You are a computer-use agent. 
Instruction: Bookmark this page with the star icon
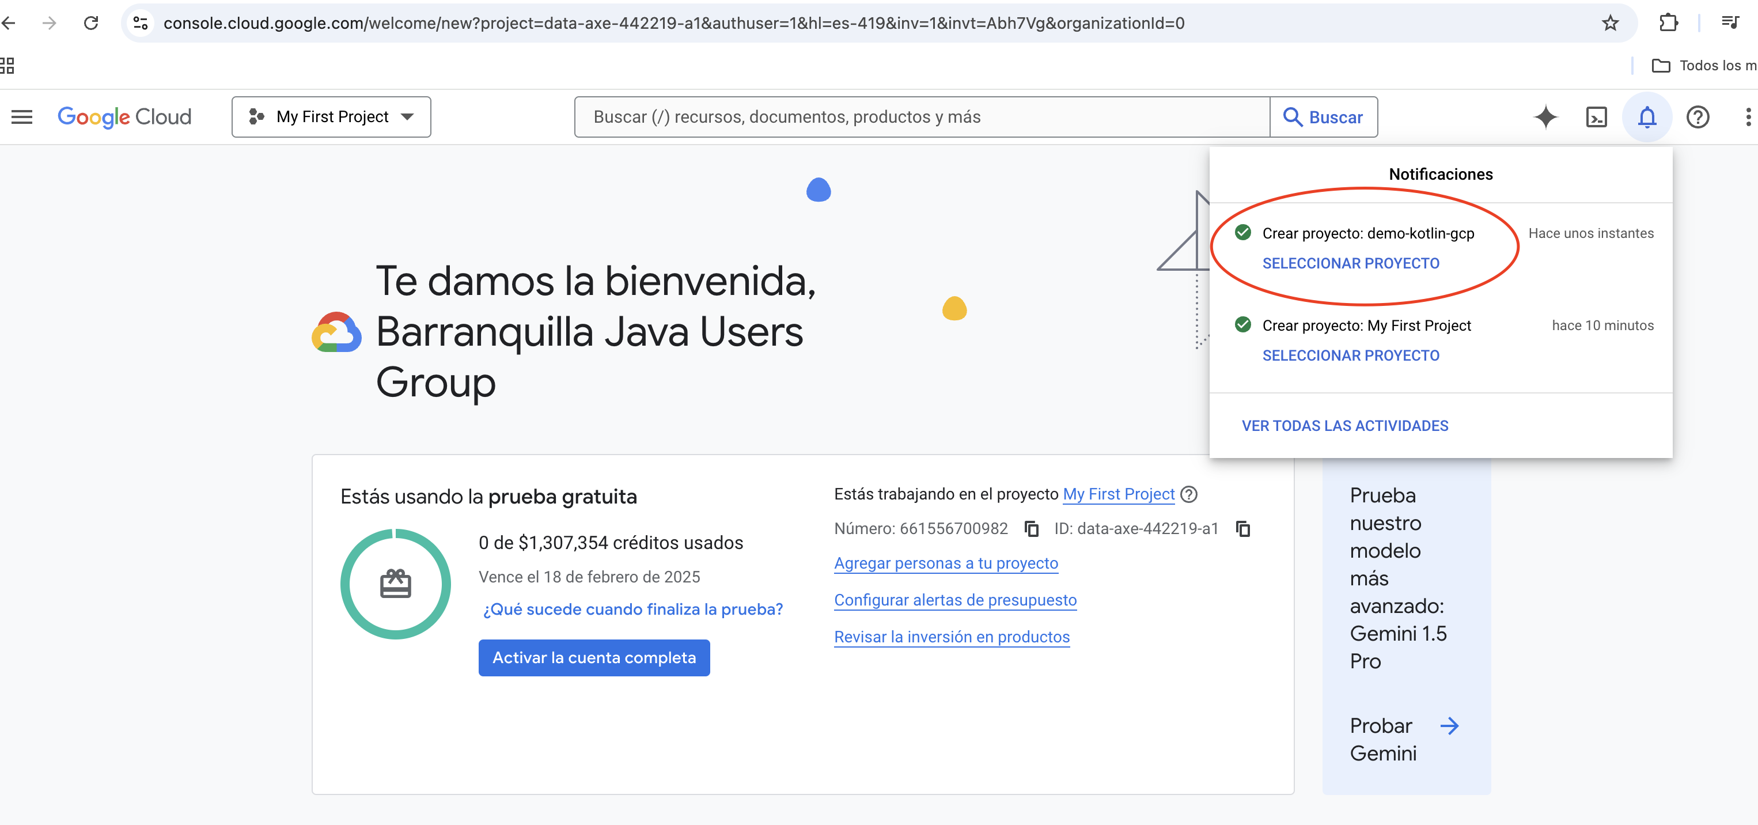[x=1610, y=22]
